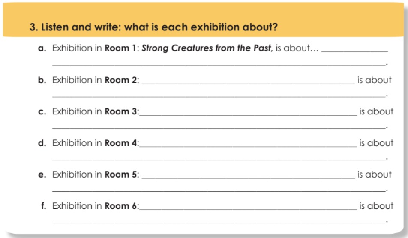Image resolution: width=408 pixels, height=238 pixels.
Task: Click the Room 6 exhibition title blank
Action: (248, 207)
